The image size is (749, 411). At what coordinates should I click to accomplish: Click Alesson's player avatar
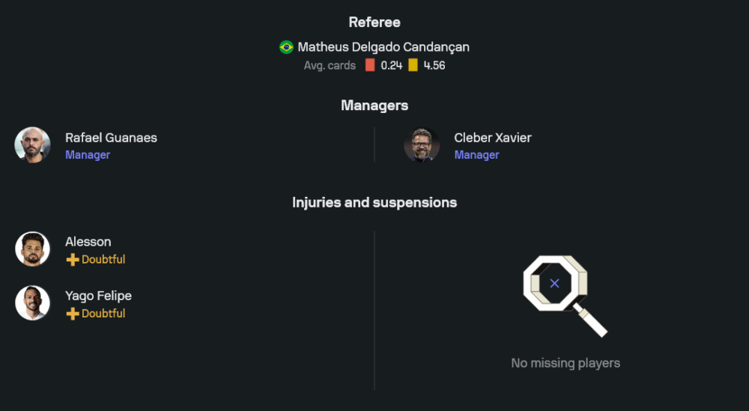(32, 249)
